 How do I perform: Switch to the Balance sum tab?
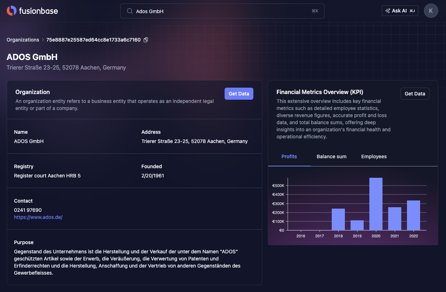pos(331,156)
